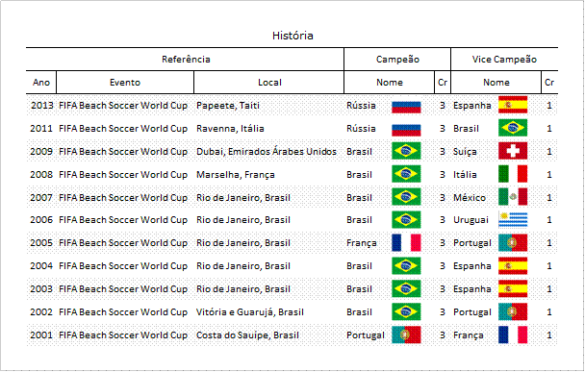Click the Switzerland flag in the 2009 row
Image resolution: width=585 pixels, height=372 pixels.
tap(513, 151)
